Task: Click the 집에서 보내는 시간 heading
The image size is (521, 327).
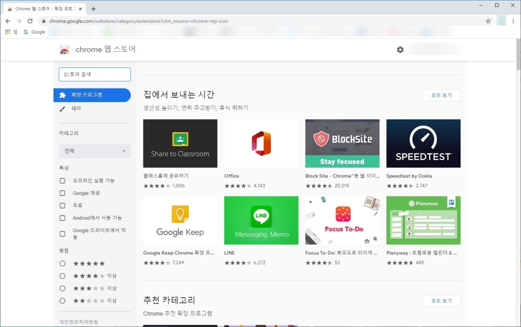Action: pyautogui.click(x=179, y=95)
